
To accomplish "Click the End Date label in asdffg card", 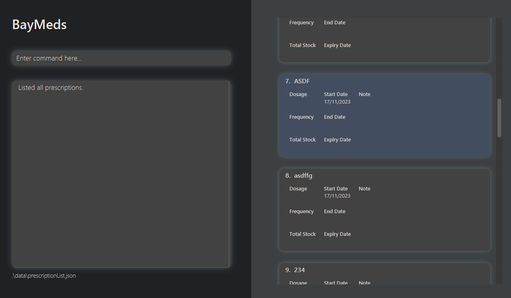I will pos(335,212).
